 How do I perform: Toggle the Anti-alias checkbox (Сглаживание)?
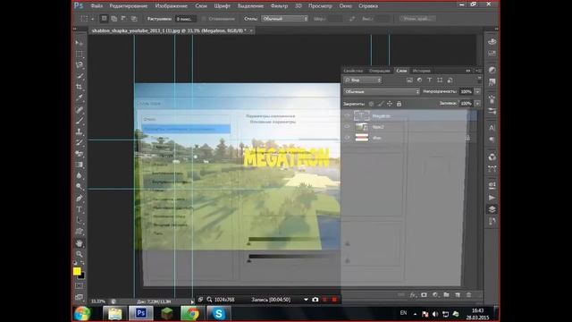204,19
